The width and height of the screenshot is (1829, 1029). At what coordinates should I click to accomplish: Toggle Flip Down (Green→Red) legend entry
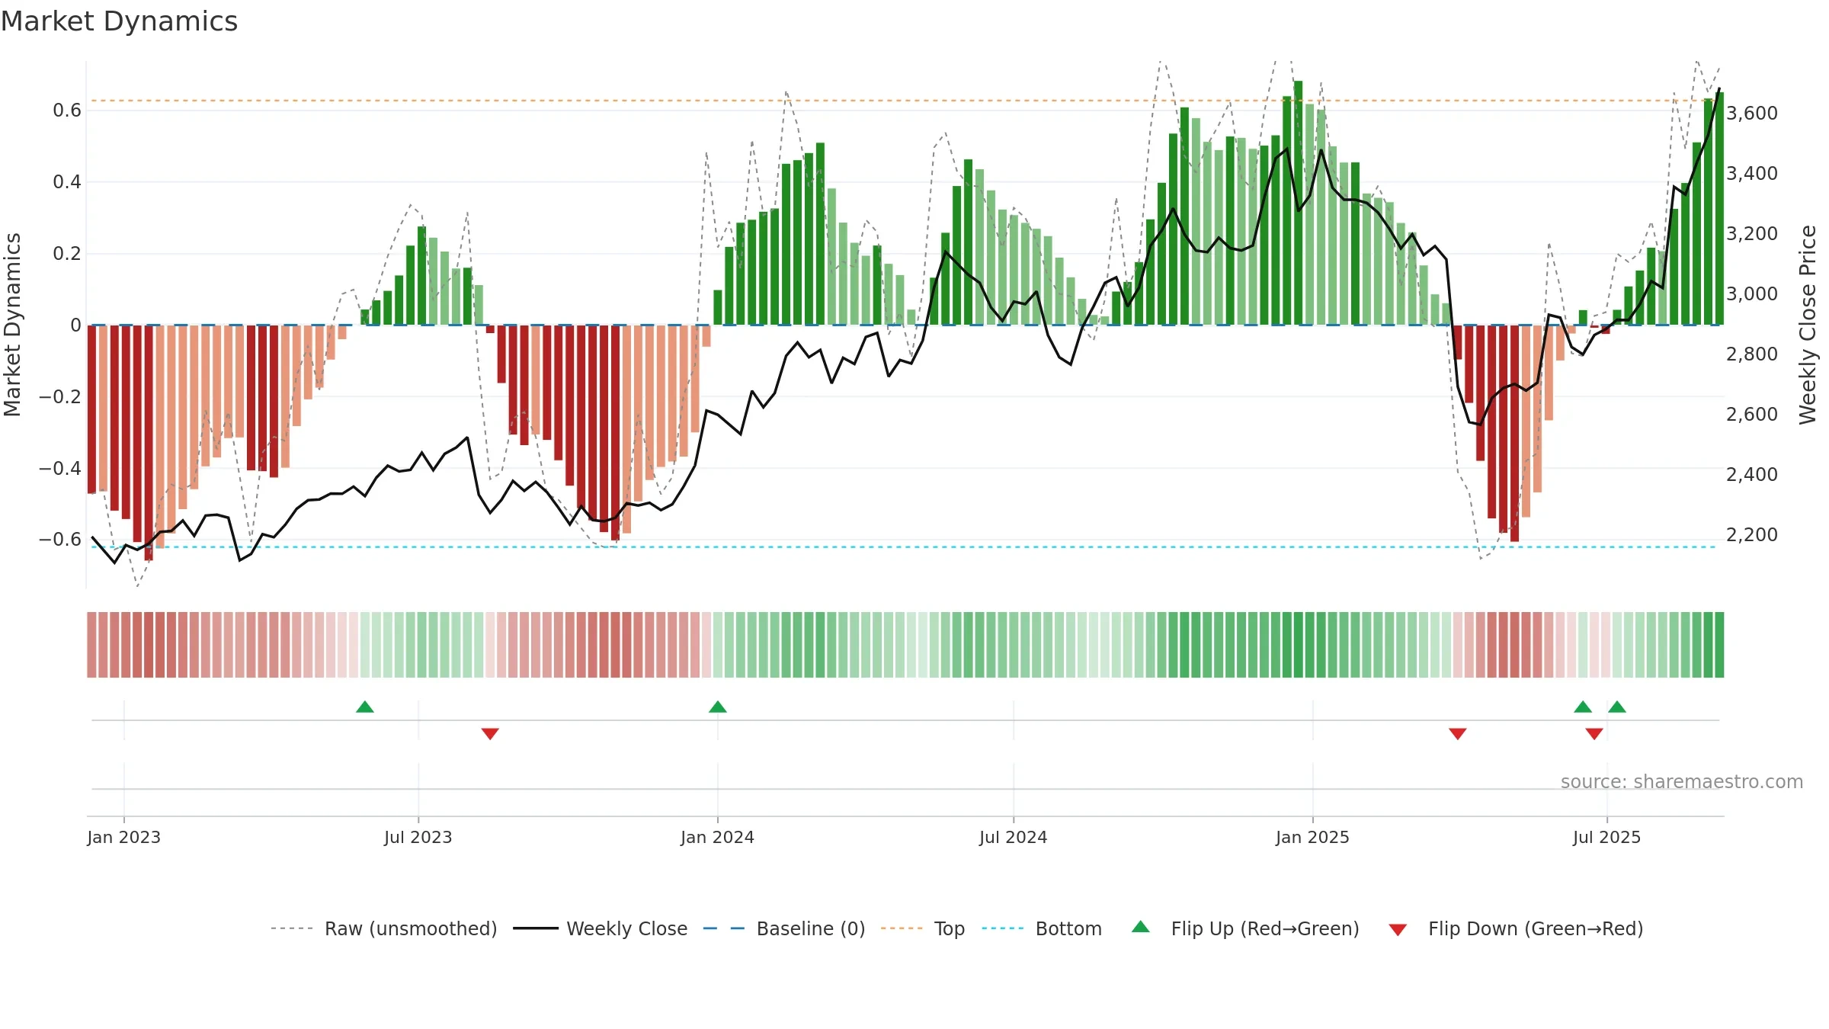(x=1516, y=928)
